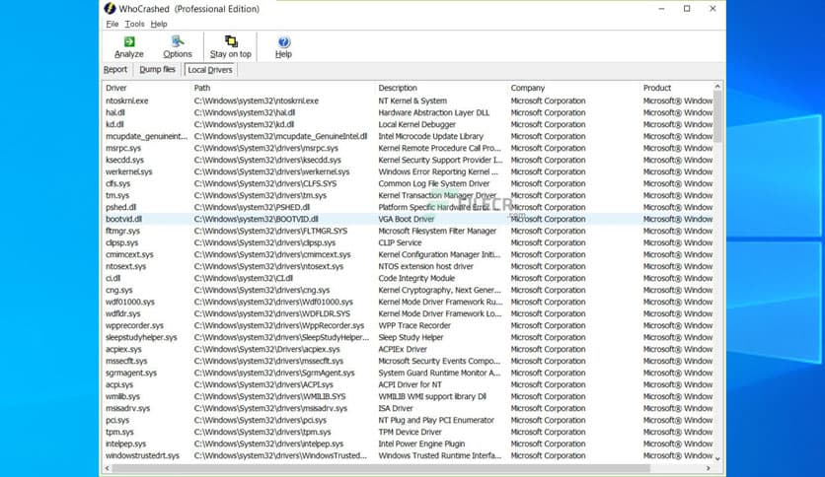Select the msisadrv.sys driver row
The image size is (825, 477).
point(409,408)
